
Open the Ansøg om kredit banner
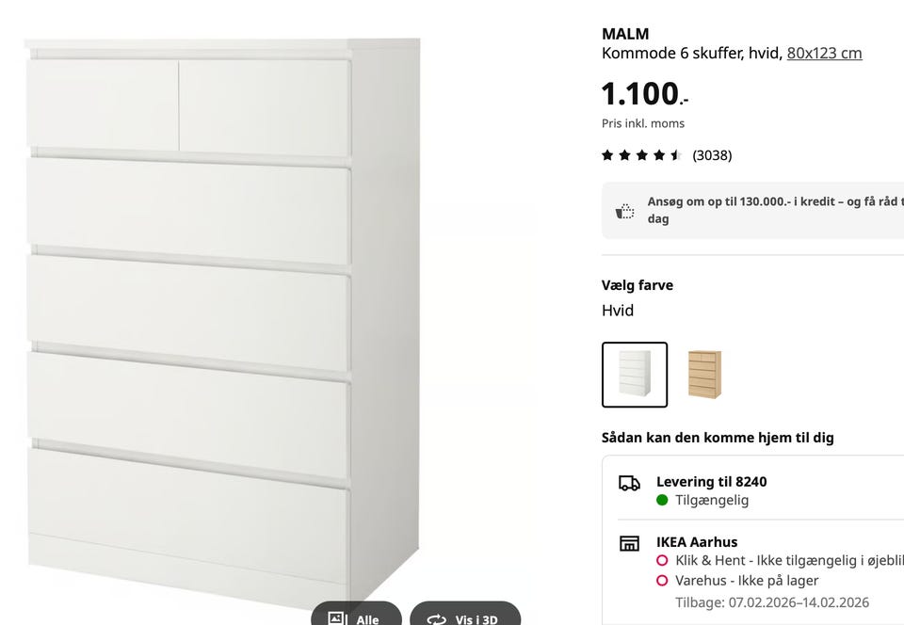[x=753, y=210]
